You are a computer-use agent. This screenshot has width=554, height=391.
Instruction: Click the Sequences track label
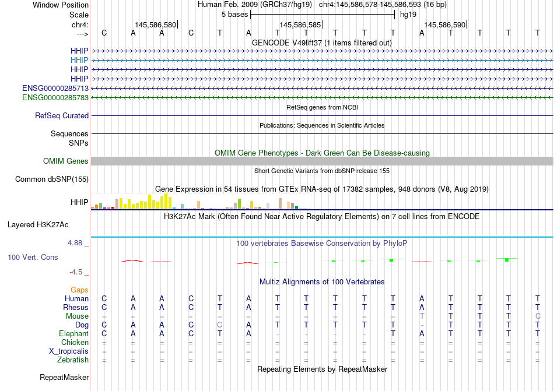point(69,134)
